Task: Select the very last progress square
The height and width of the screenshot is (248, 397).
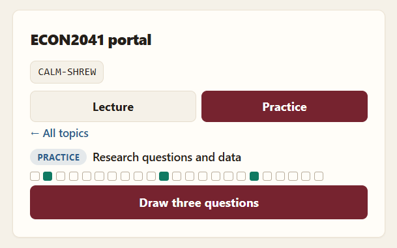Action: [x=319, y=176]
